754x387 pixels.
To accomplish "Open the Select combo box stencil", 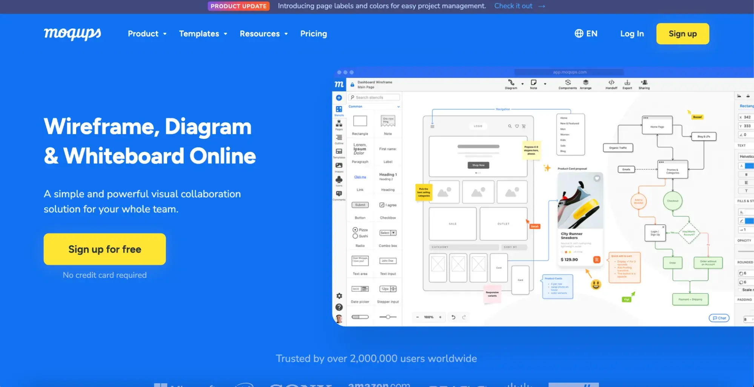I will 388,233.
